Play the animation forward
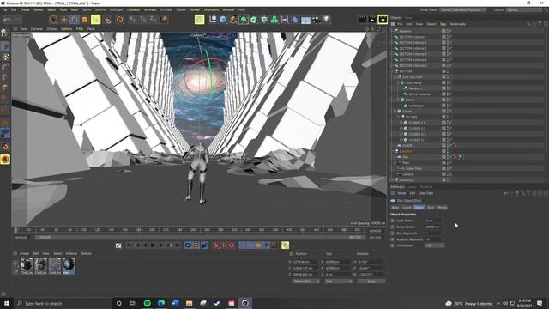Screen dimensions: 549x309 click(x=153, y=245)
